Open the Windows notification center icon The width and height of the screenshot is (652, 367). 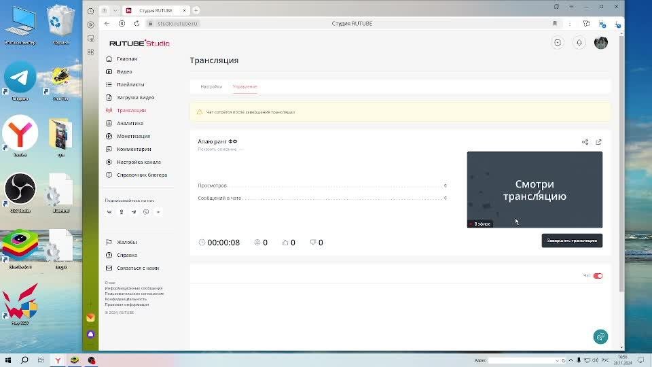coord(640,360)
